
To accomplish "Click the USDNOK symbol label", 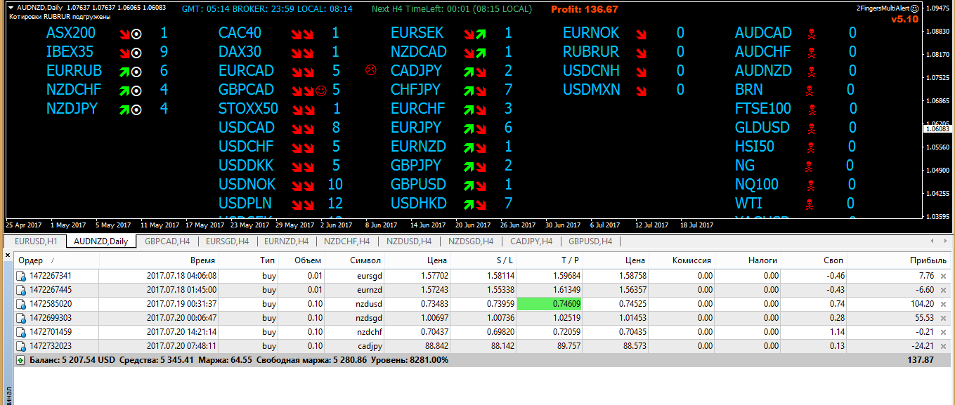I will click(247, 185).
